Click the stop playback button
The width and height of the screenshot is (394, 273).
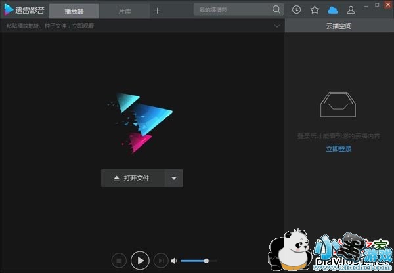pyautogui.click(x=119, y=261)
